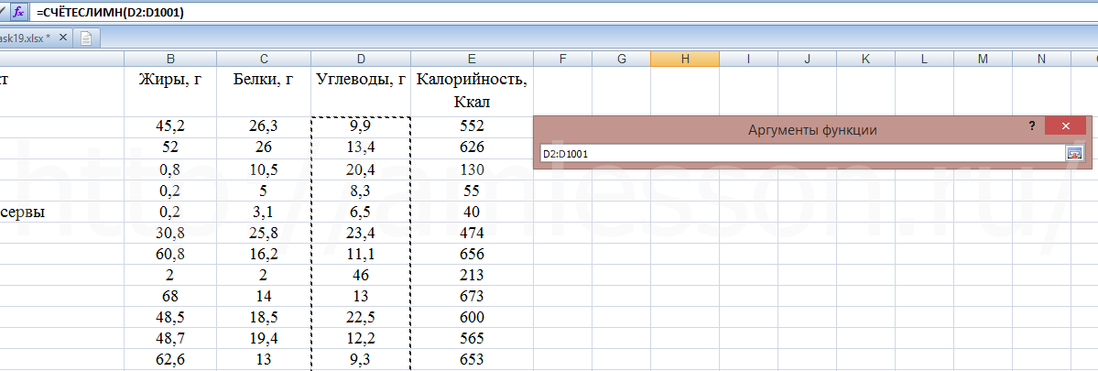Click the 'Белки, г' header cell
Screen dimensions: 1098x371
coord(264,92)
